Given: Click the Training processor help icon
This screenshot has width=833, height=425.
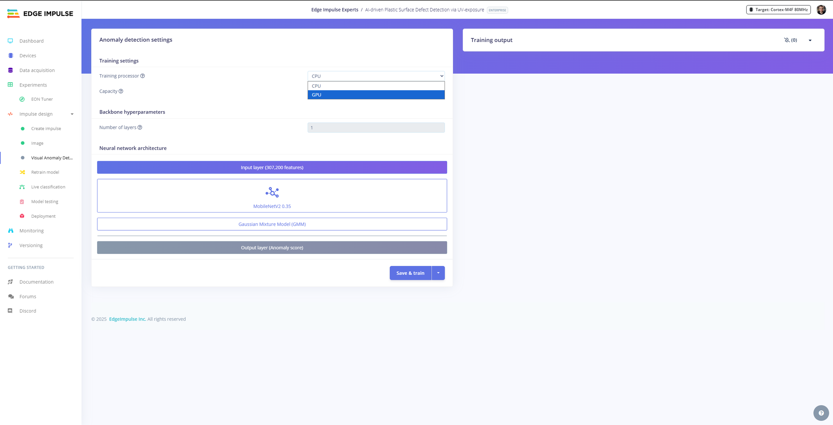Looking at the screenshot, I should [x=143, y=76].
